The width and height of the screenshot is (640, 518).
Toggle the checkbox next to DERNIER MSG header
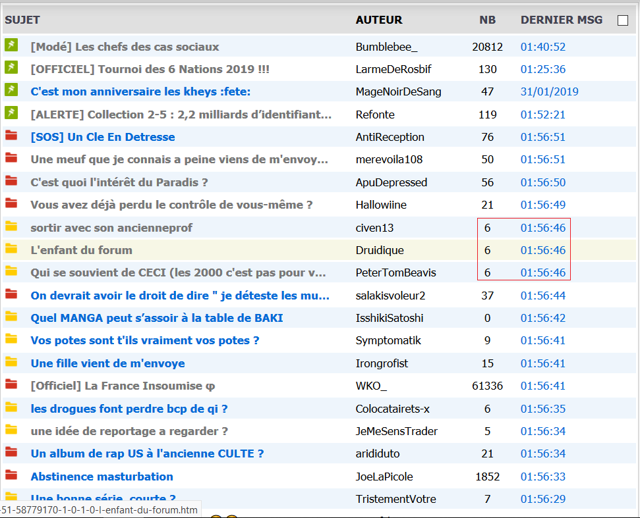click(622, 20)
